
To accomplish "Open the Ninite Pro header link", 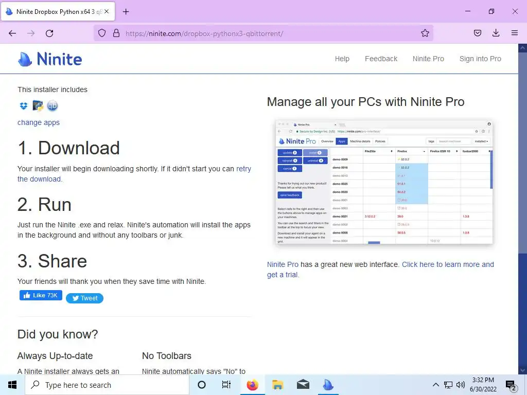I will (428, 59).
